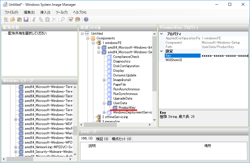Select the Key property row label
The width and height of the screenshot is (250, 163).
coord(183,56)
